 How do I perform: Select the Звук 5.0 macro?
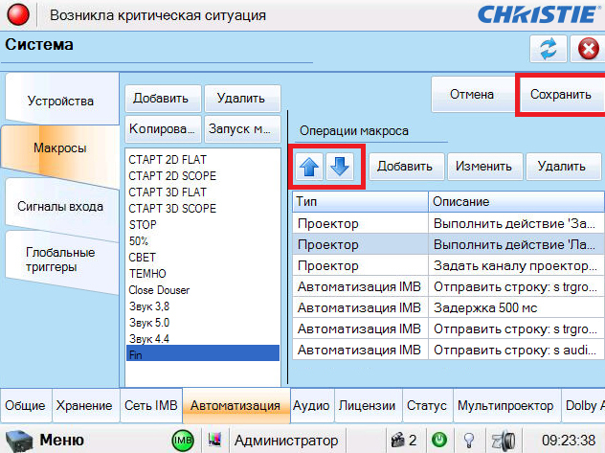coord(203,323)
